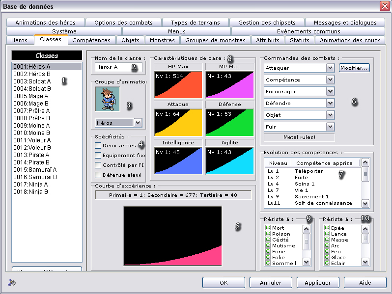Click the experience curve parameters button
Viewport: 392px width, 294px height.
pyautogui.click(x=173, y=195)
